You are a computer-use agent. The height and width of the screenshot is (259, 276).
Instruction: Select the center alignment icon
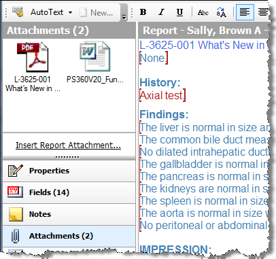coord(263,12)
